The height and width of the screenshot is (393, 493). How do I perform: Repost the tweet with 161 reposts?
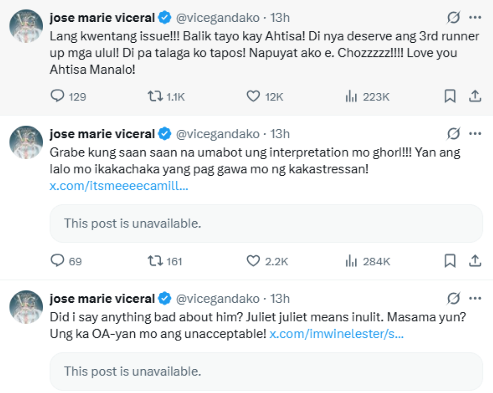154,261
